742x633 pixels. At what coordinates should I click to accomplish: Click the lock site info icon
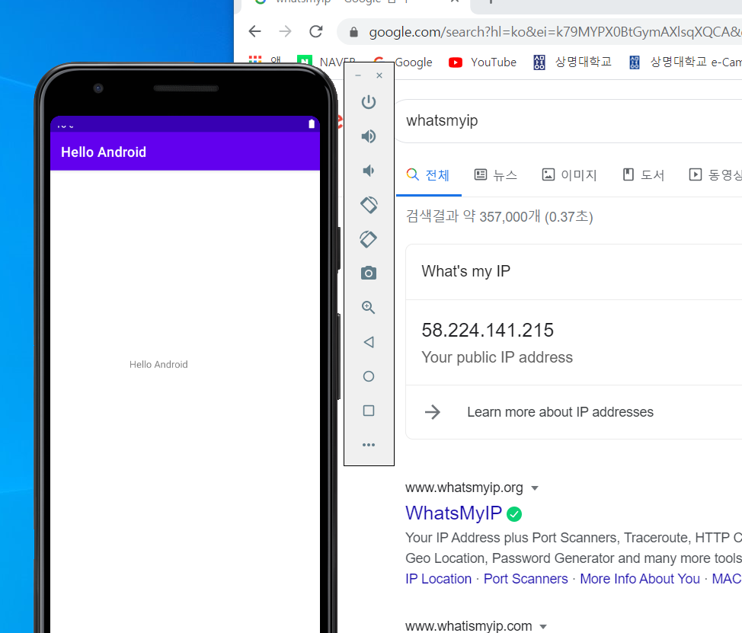click(353, 32)
